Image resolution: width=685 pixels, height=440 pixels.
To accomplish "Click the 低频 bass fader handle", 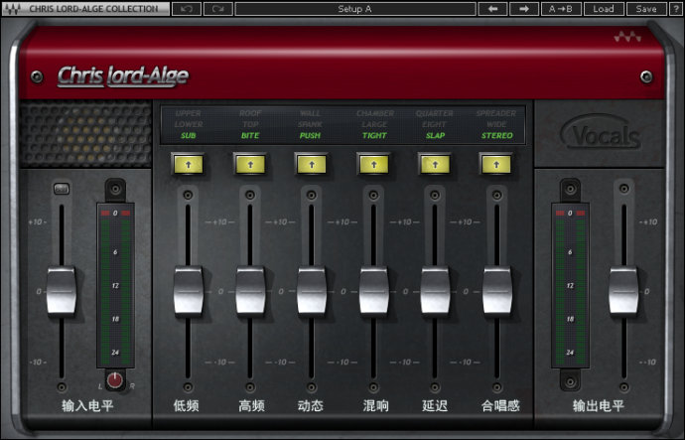I will click(189, 291).
